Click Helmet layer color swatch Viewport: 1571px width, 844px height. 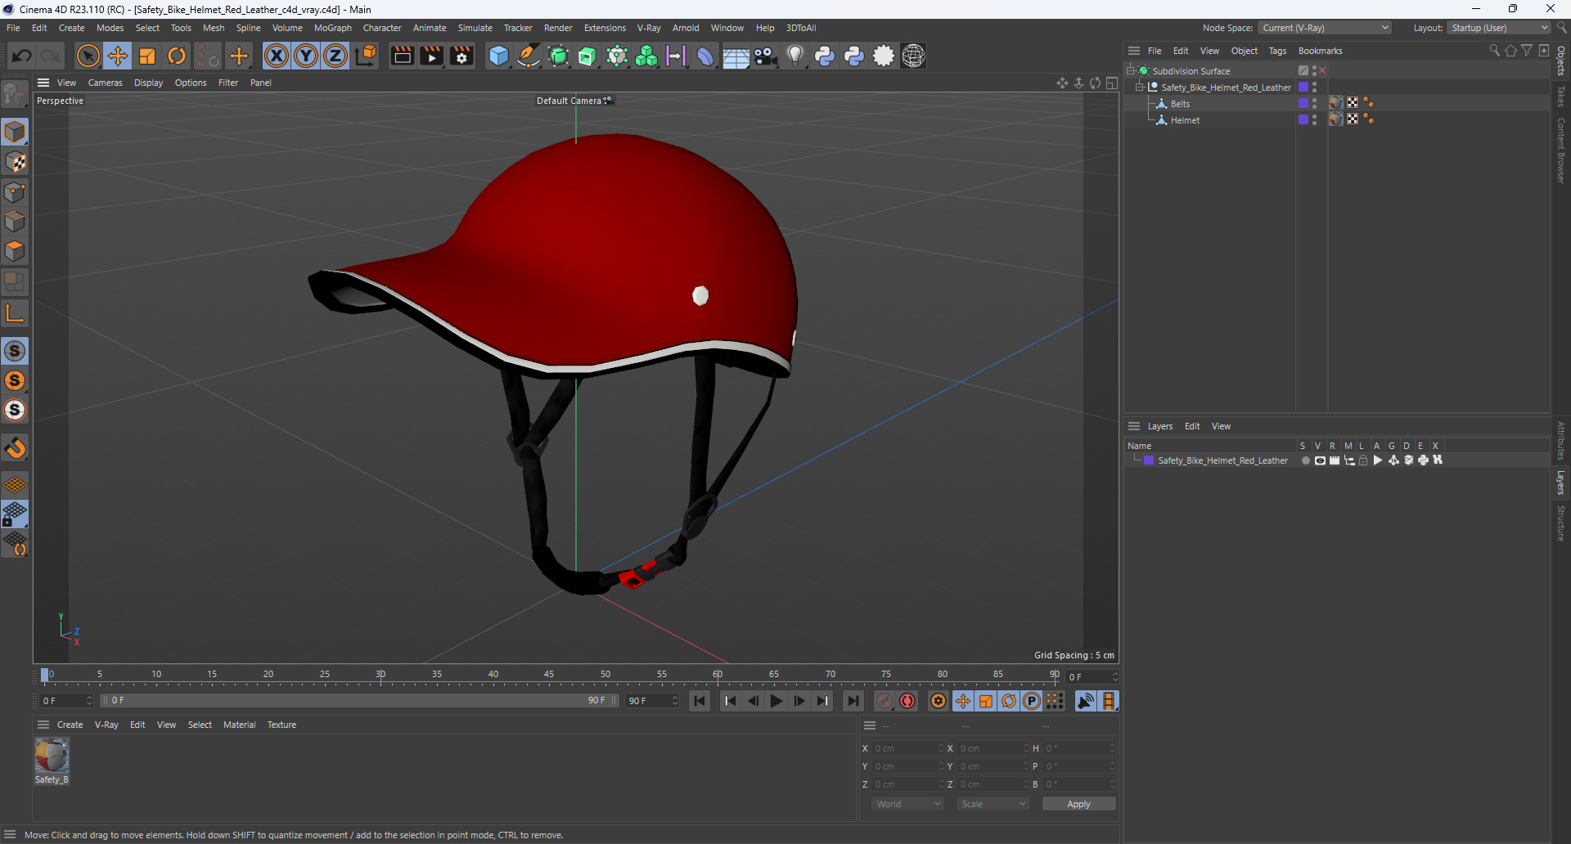click(x=1303, y=120)
